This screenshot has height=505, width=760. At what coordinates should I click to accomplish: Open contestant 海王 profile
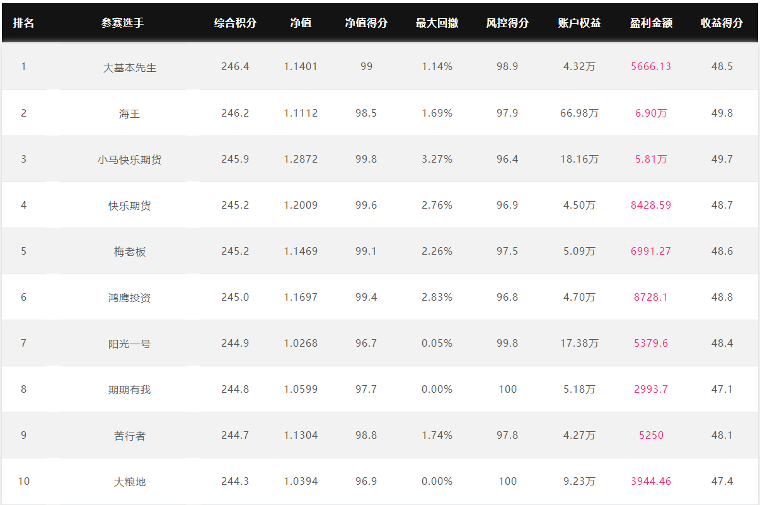pos(129,113)
